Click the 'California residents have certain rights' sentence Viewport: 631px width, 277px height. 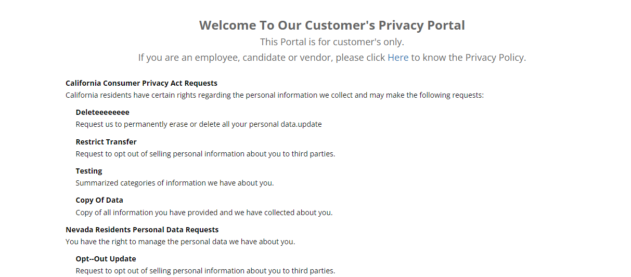[275, 95]
